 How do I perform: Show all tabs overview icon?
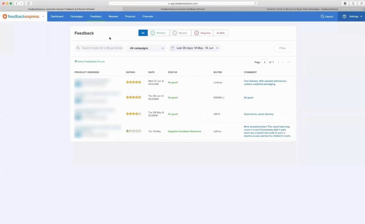coord(361,4)
